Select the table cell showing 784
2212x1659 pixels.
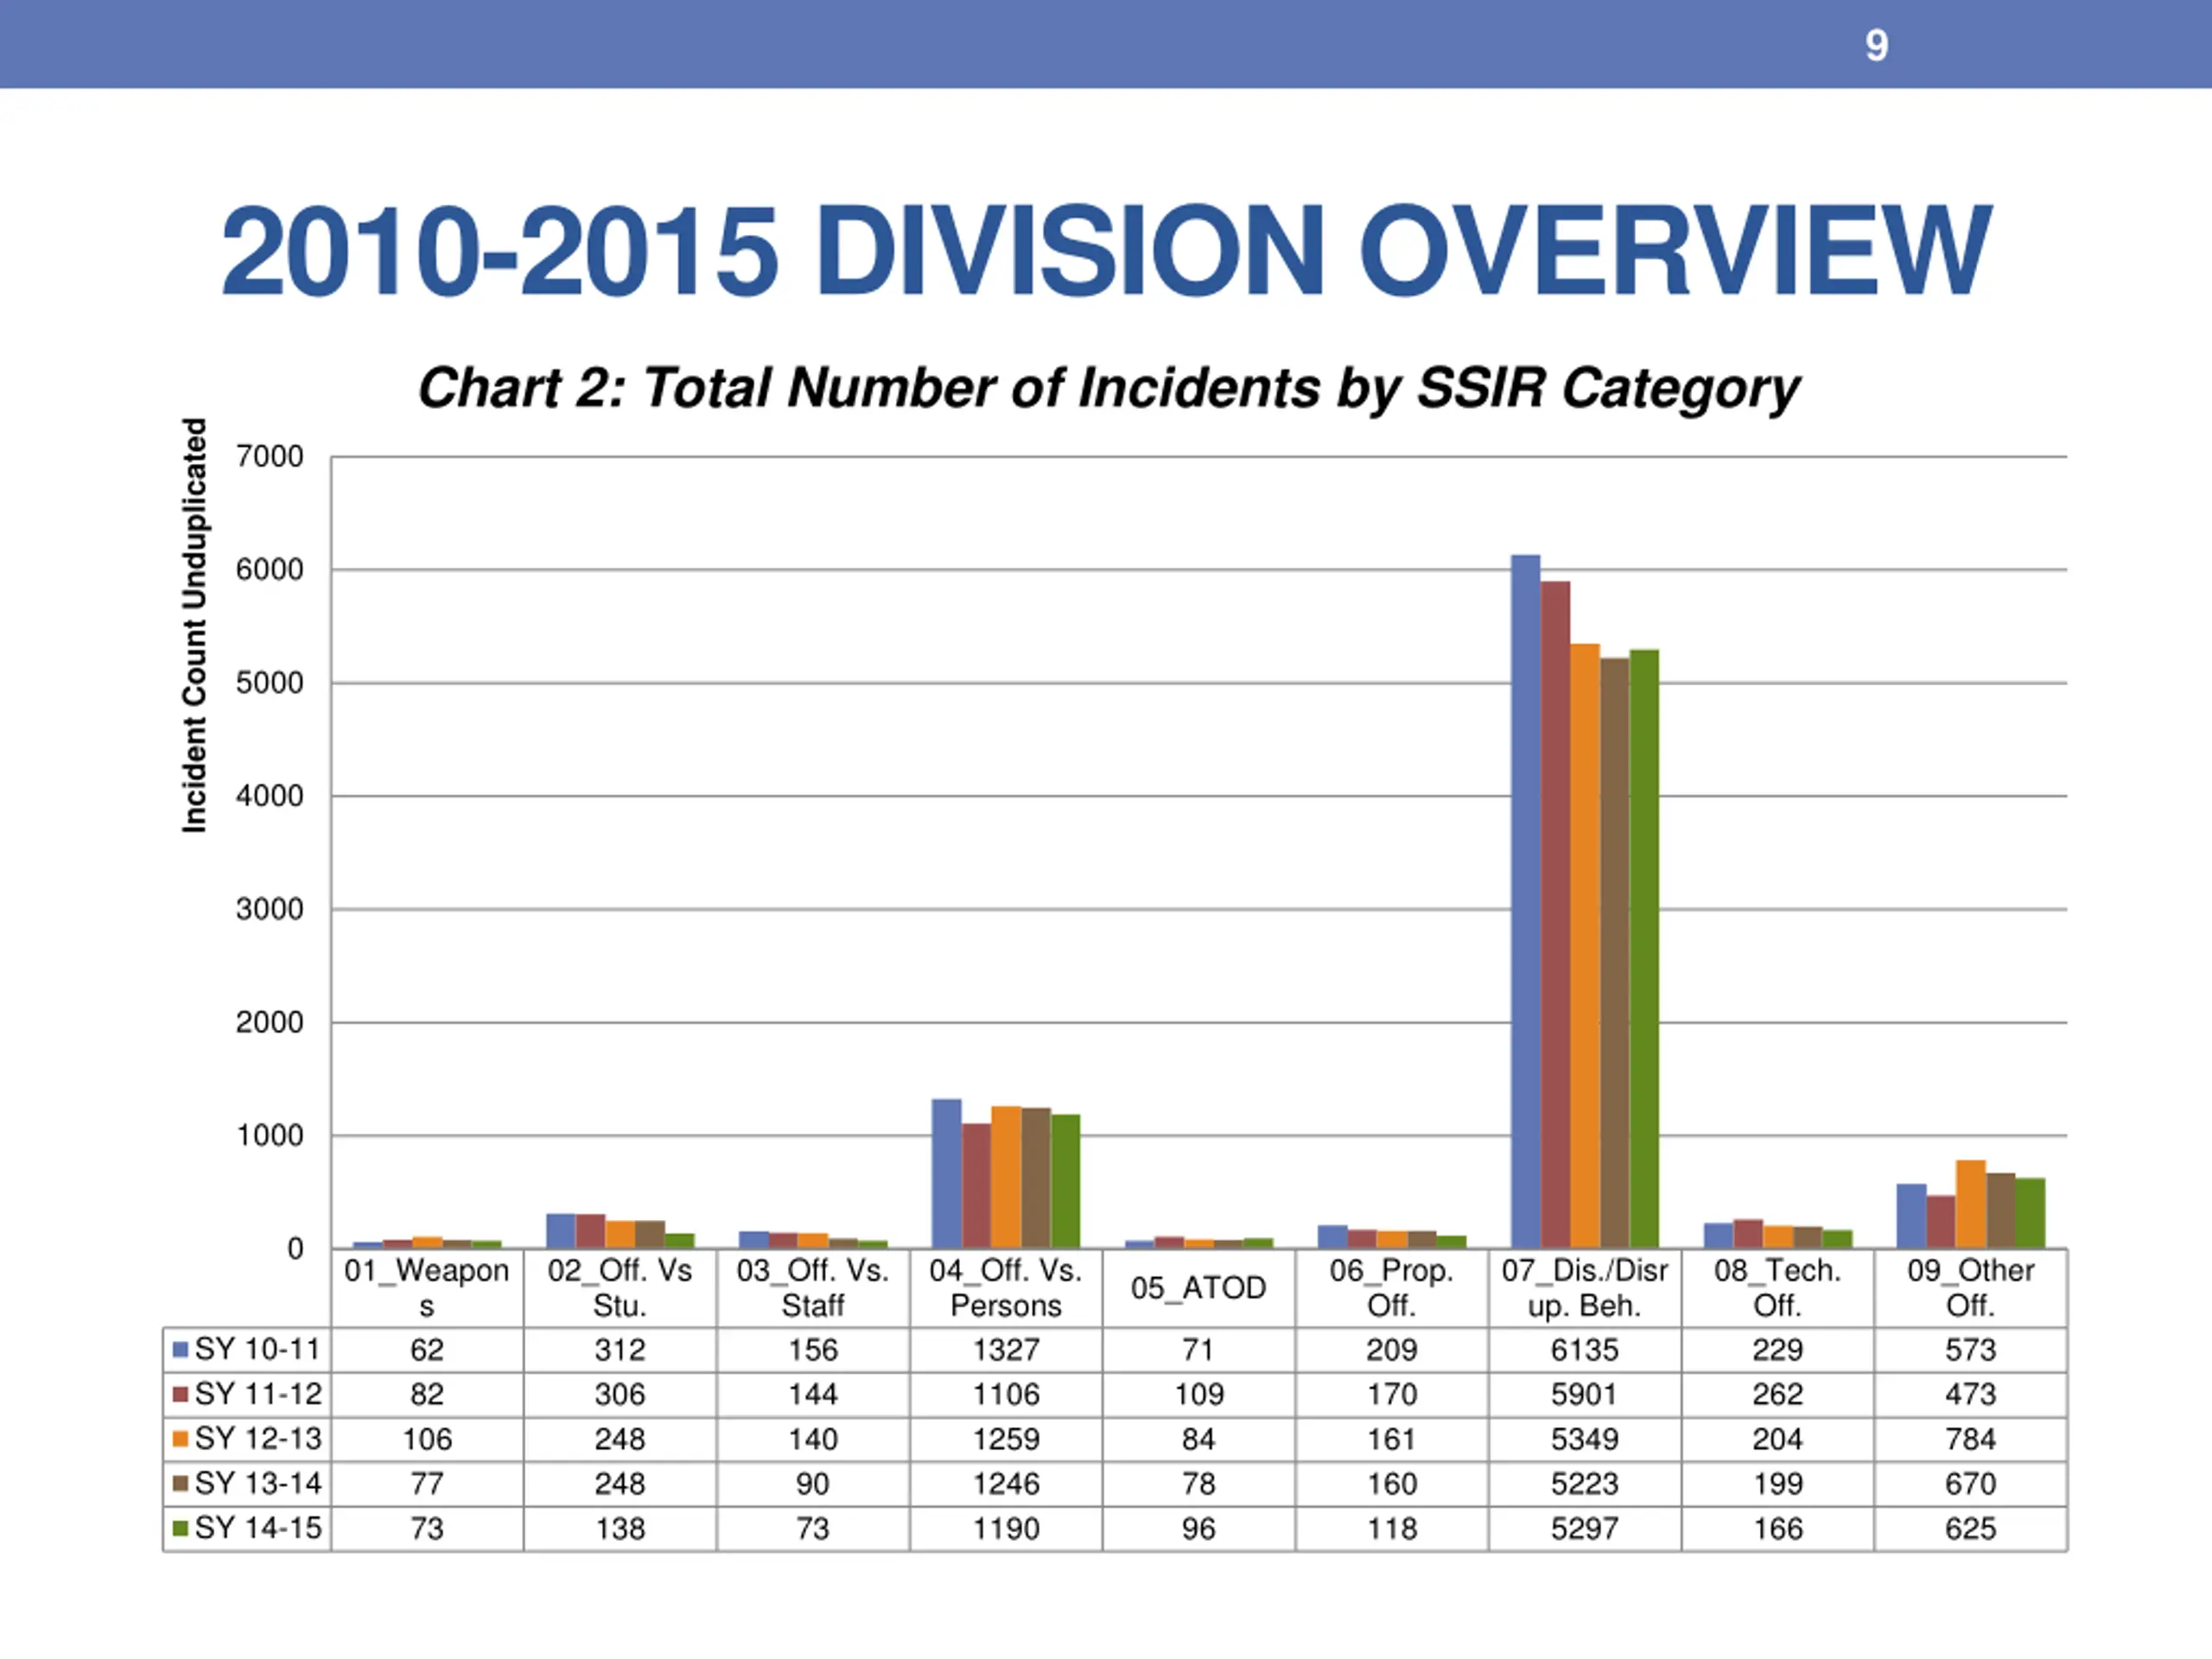click(1970, 1439)
